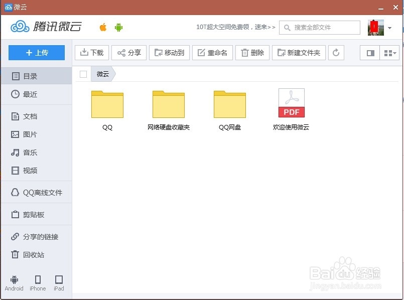The image size is (404, 300).
Task: Select the QQ folder
Action: [107, 110]
